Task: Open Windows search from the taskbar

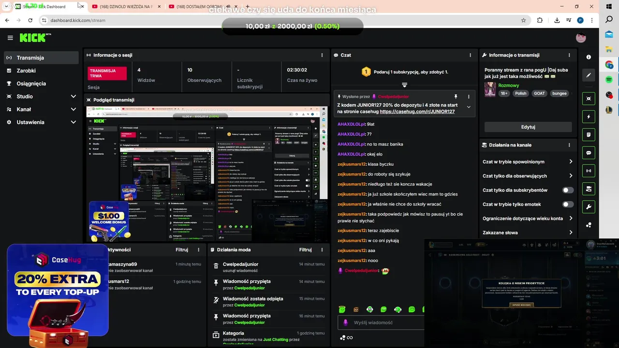Action: coord(609,20)
